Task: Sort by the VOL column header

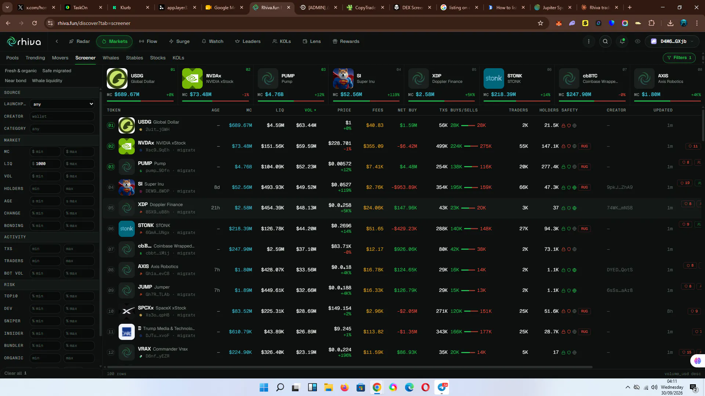Action: click(x=310, y=110)
